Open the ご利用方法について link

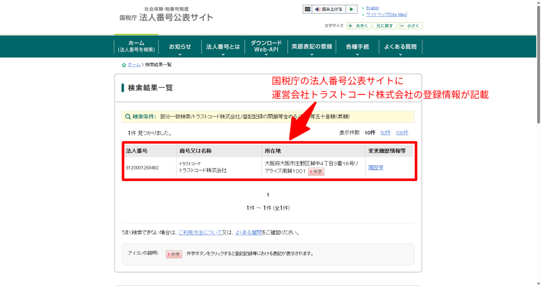[200, 233]
